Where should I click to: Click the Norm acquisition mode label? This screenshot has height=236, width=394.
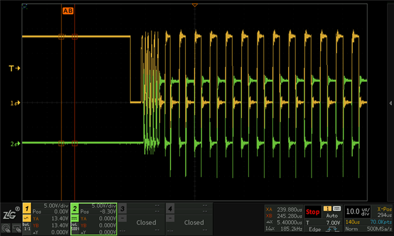tap(351, 229)
